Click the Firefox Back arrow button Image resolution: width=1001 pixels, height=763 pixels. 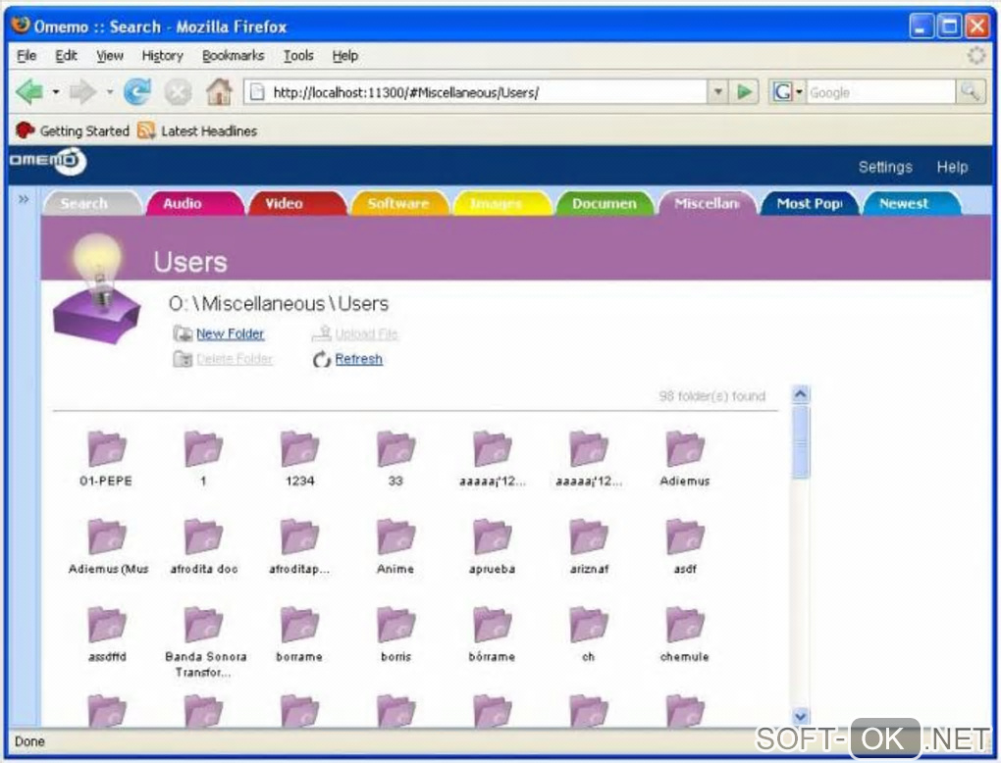tap(29, 92)
